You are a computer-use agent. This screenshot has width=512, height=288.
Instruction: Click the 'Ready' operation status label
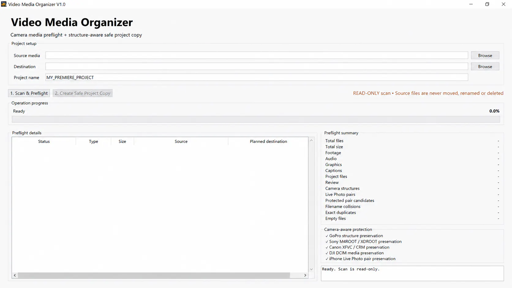point(19,111)
